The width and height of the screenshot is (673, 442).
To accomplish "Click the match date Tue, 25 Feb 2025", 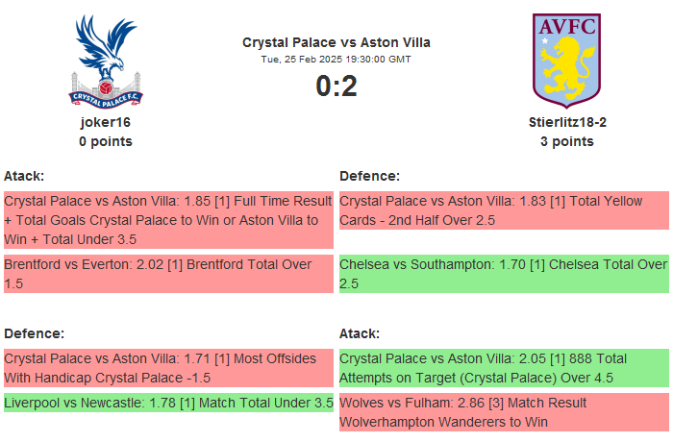I will pos(336,59).
